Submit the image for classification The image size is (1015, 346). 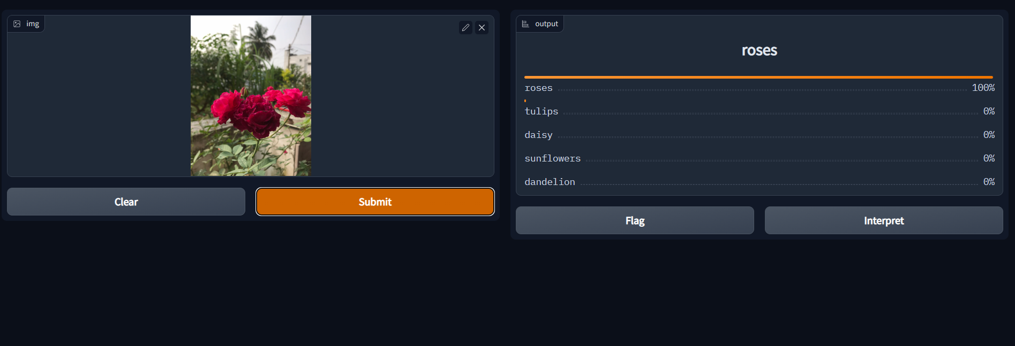coord(375,202)
